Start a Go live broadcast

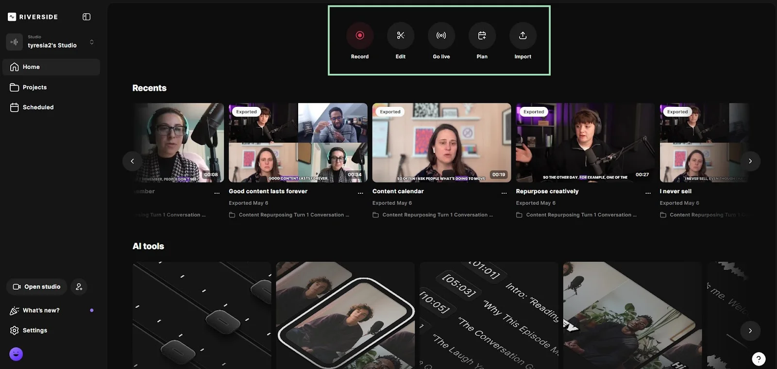coord(441,35)
